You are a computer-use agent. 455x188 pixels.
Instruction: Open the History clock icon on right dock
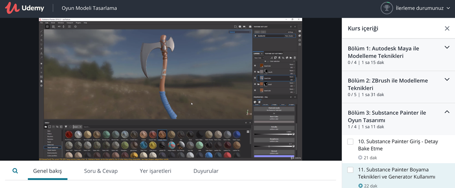click(x=300, y=40)
